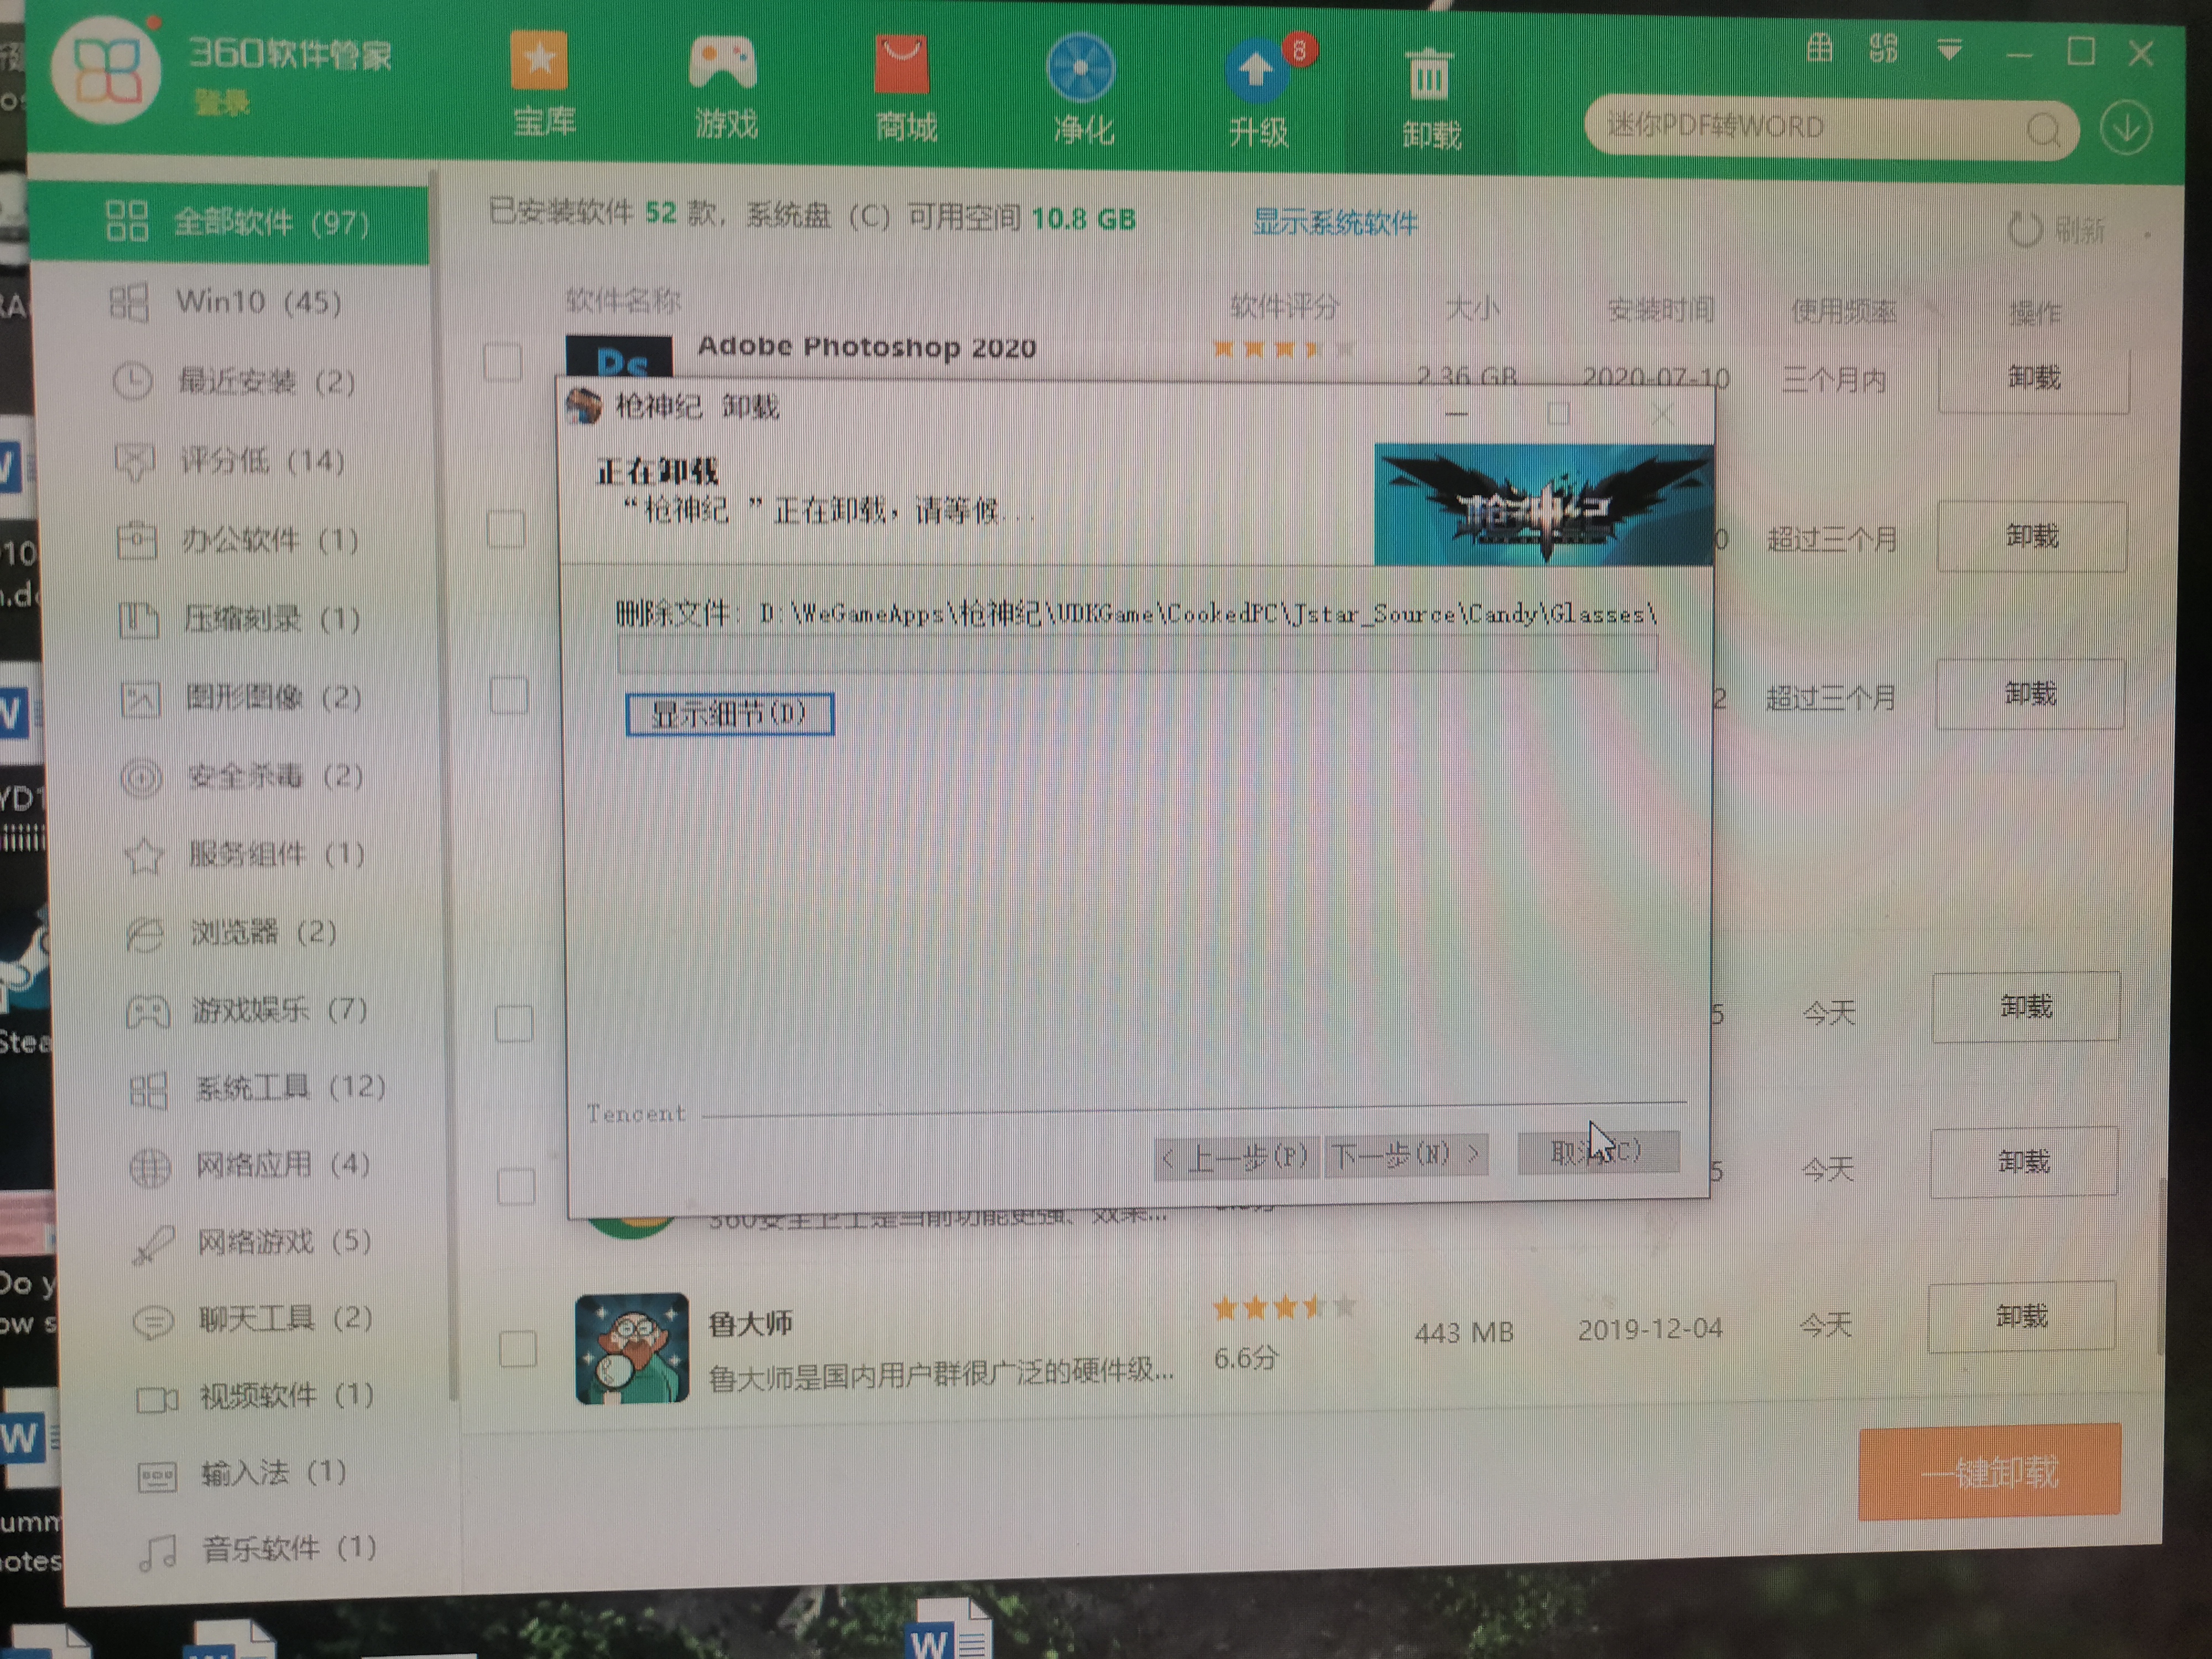
Task: Click the 枪神纪 banner image in dialog
Action: (1543, 505)
